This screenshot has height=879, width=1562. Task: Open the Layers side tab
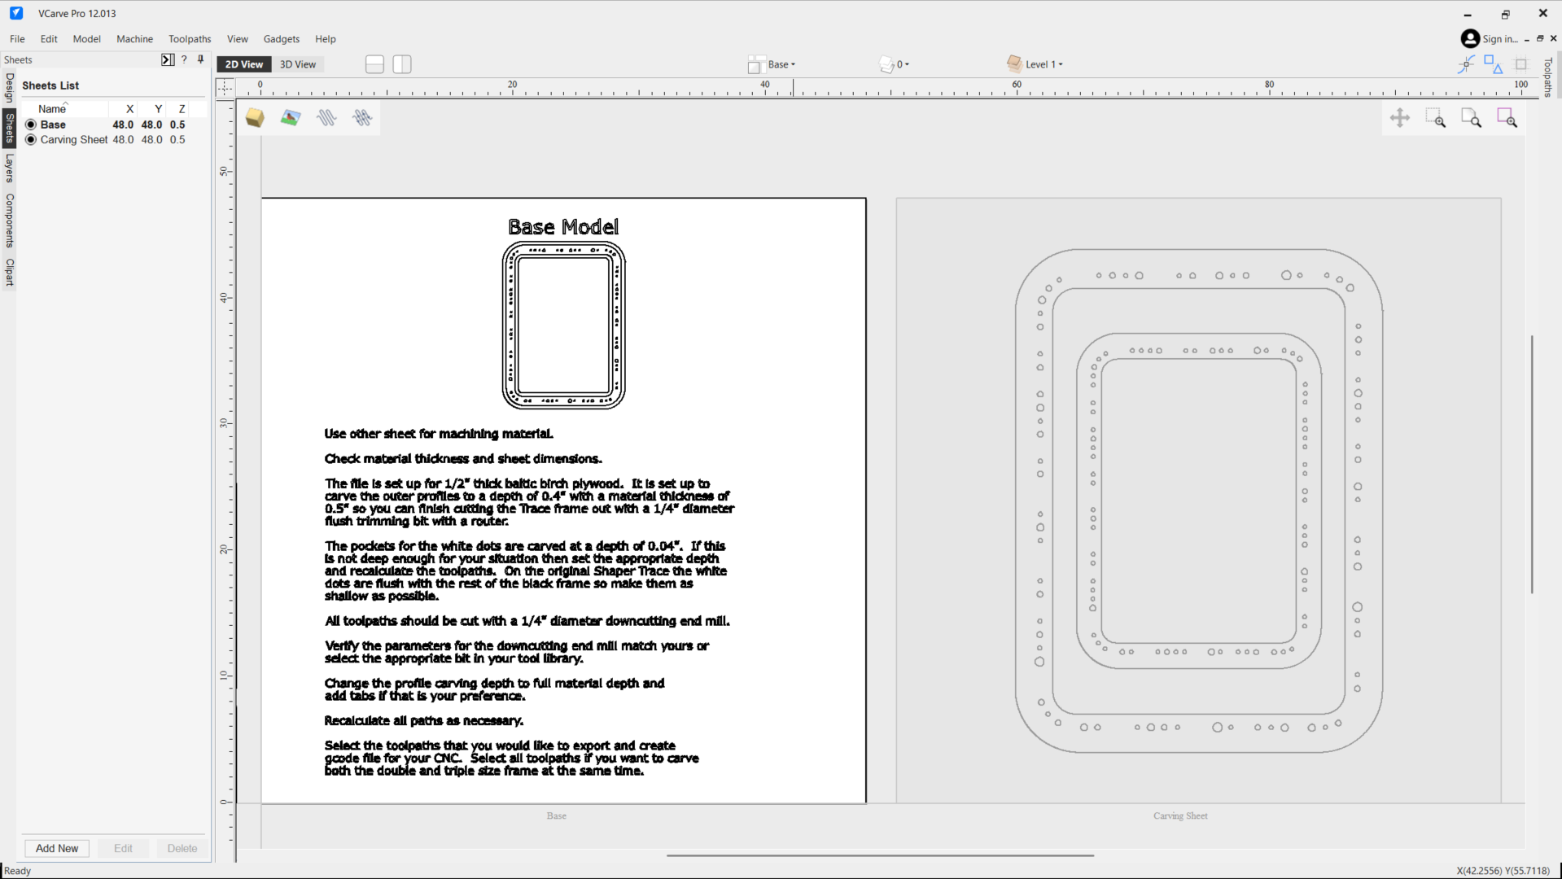coord(9,168)
